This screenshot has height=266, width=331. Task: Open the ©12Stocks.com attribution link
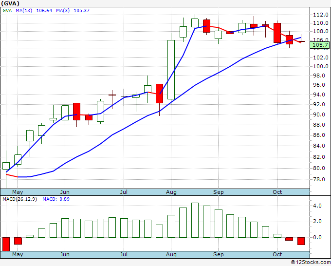coord(311,263)
